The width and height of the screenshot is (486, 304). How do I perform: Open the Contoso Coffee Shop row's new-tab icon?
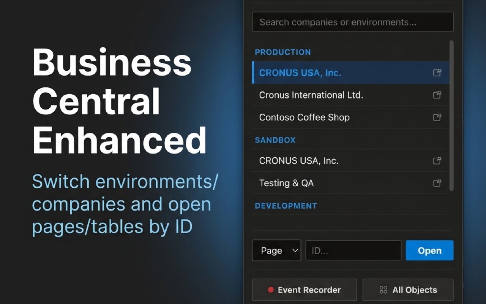[437, 117]
